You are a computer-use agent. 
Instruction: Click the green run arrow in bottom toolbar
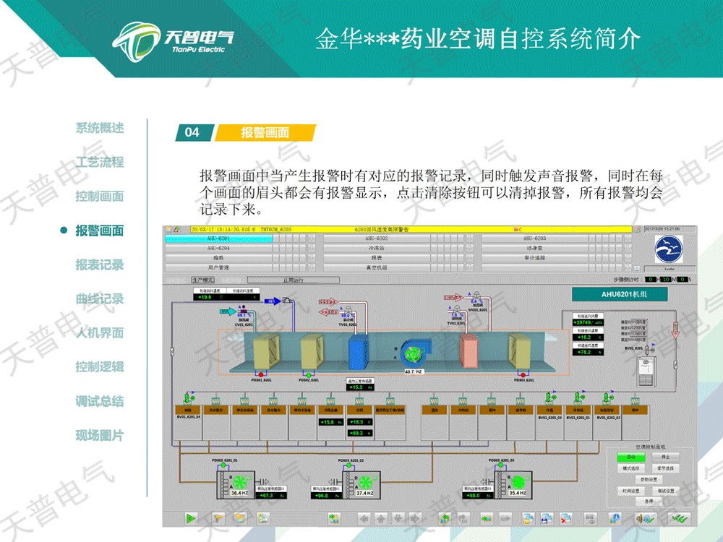point(190,518)
